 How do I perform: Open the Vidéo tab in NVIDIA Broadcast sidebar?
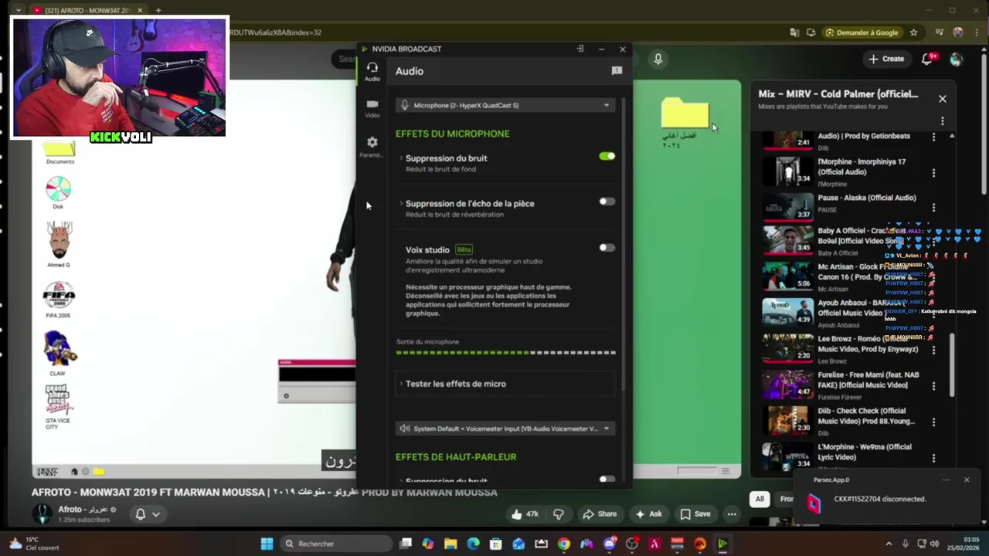pyautogui.click(x=372, y=108)
